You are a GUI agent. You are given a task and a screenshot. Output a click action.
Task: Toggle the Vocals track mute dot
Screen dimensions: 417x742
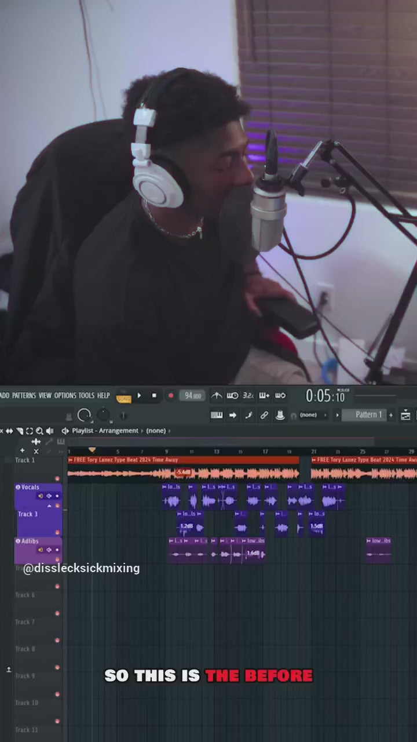pyautogui.click(x=57, y=496)
